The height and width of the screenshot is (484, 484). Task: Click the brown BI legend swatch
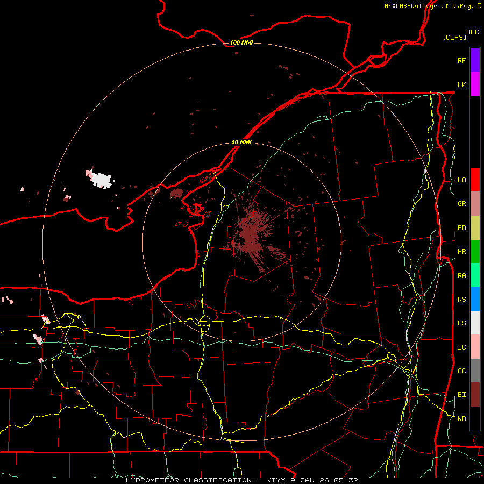(x=475, y=395)
